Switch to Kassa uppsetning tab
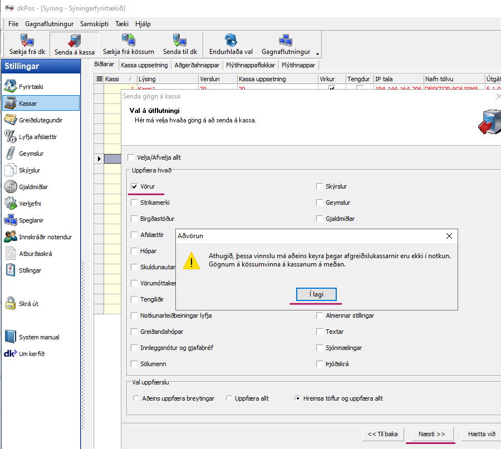501x449 pixels. coord(144,65)
